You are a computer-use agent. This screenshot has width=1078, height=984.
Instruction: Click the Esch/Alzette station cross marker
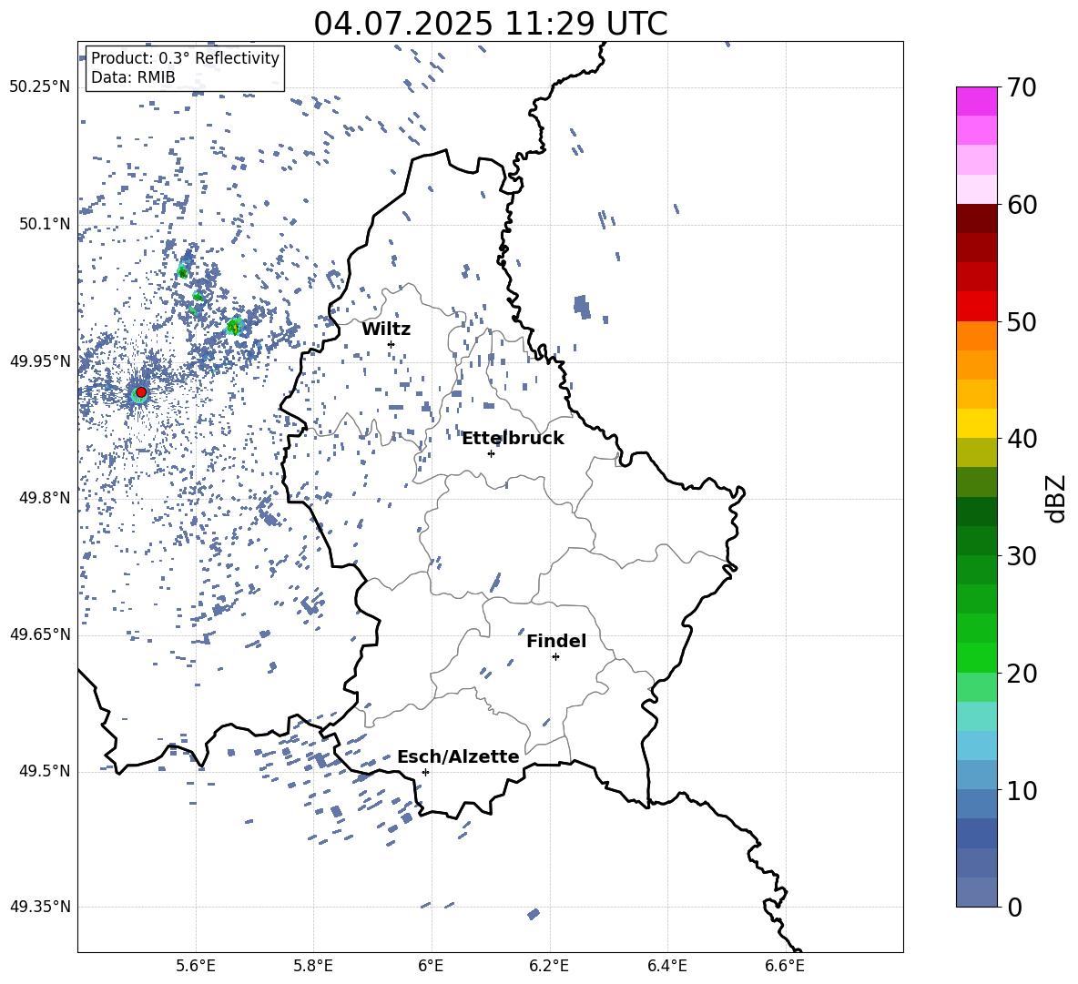[x=425, y=772]
